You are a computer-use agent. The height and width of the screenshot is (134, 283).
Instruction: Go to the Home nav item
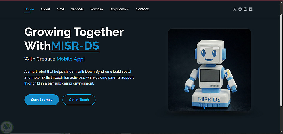(29, 9)
